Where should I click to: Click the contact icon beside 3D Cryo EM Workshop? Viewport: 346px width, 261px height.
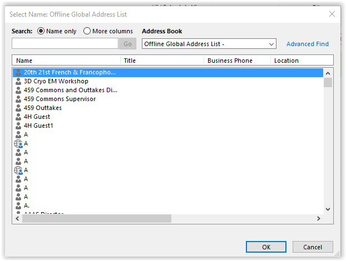click(x=18, y=81)
